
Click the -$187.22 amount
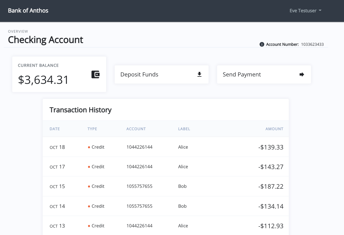(271, 186)
